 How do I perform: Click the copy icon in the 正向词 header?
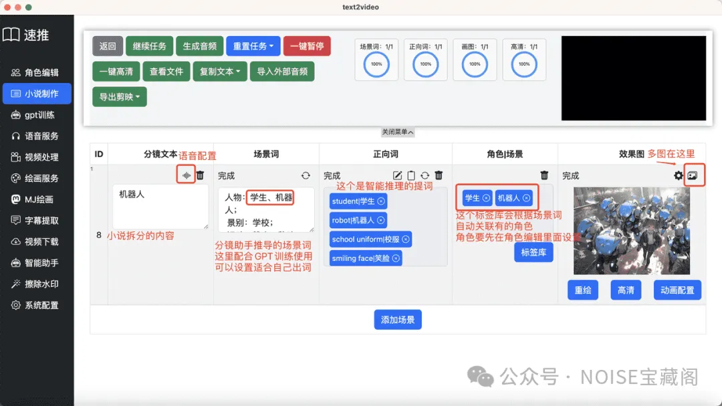[x=411, y=175]
